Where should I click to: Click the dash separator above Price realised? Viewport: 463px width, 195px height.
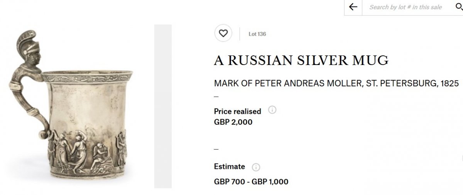pos(216,97)
